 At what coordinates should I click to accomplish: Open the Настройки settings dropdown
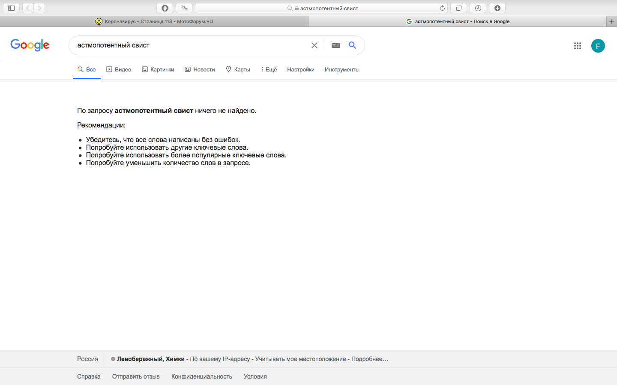coord(300,69)
